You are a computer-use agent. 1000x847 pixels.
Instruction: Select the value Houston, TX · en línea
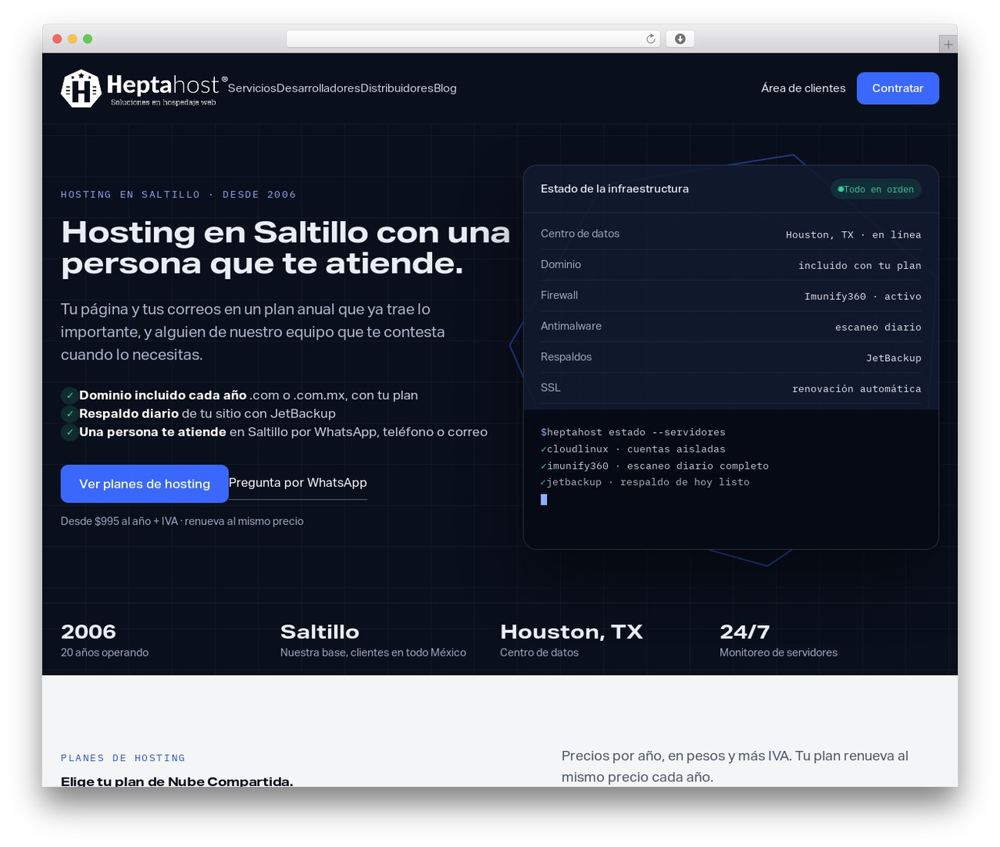(853, 234)
